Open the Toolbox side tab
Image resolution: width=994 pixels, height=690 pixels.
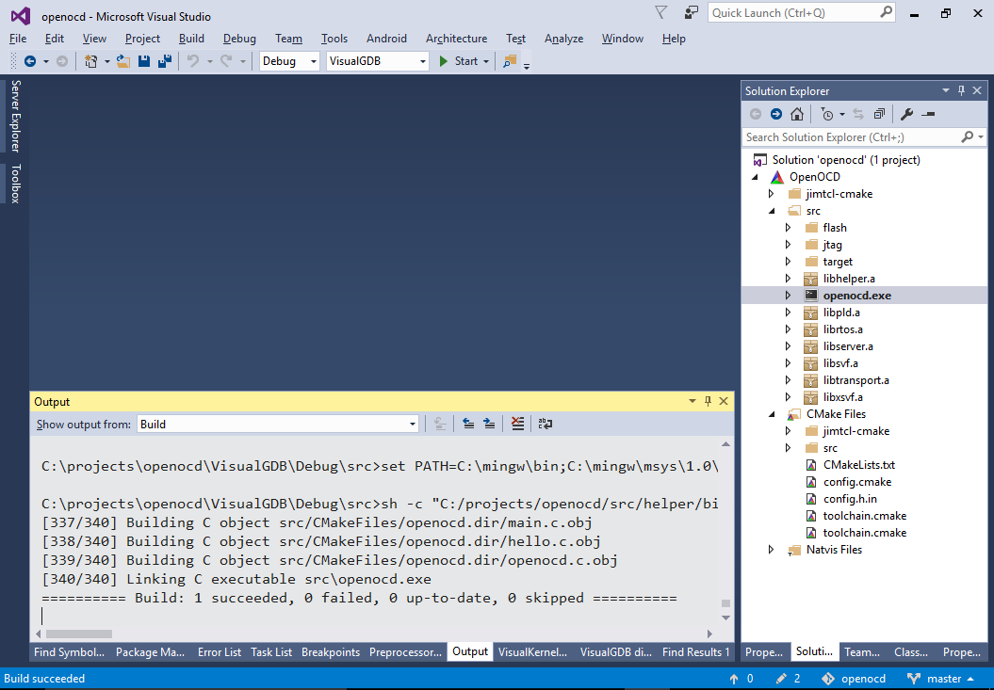coord(16,184)
